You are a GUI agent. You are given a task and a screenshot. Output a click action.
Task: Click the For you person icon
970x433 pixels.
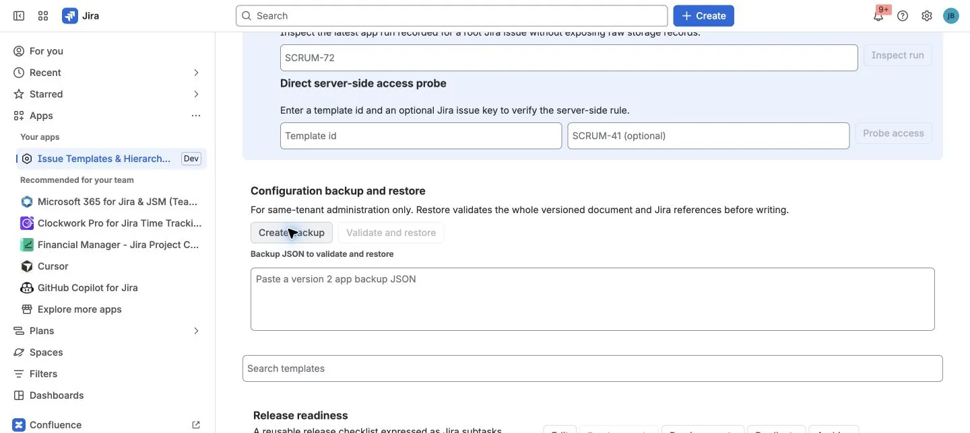click(x=19, y=51)
